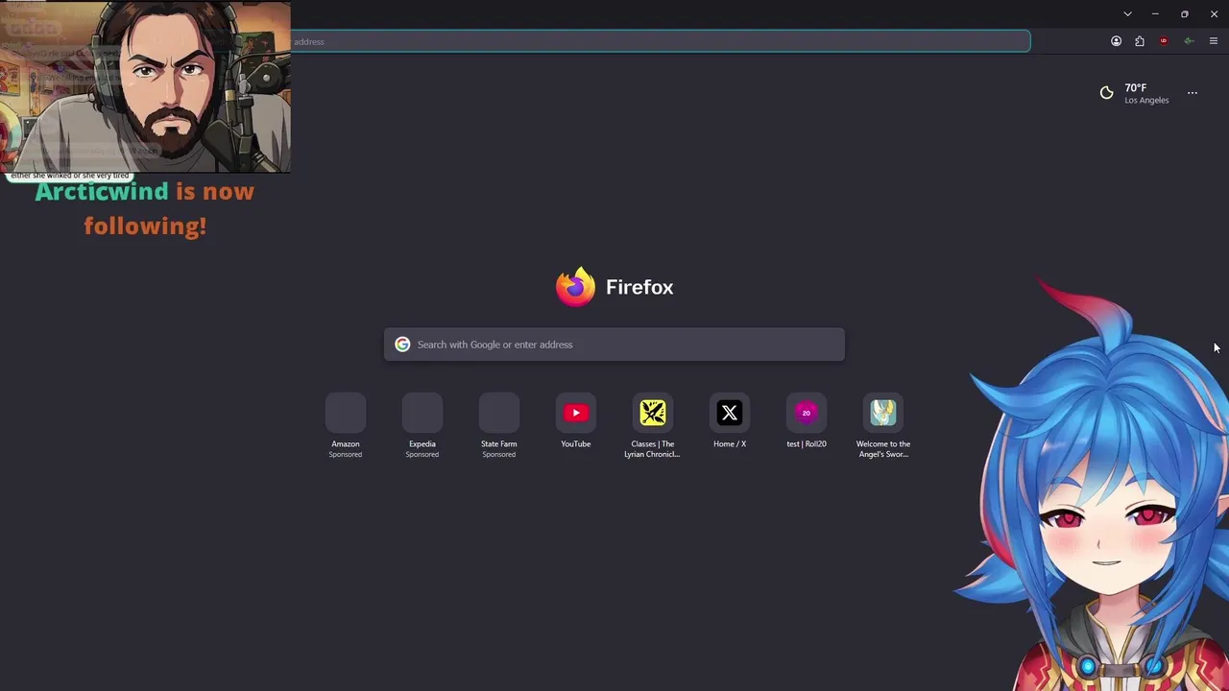Open the list all tabs chevron
The width and height of the screenshot is (1229, 691).
1127,13
